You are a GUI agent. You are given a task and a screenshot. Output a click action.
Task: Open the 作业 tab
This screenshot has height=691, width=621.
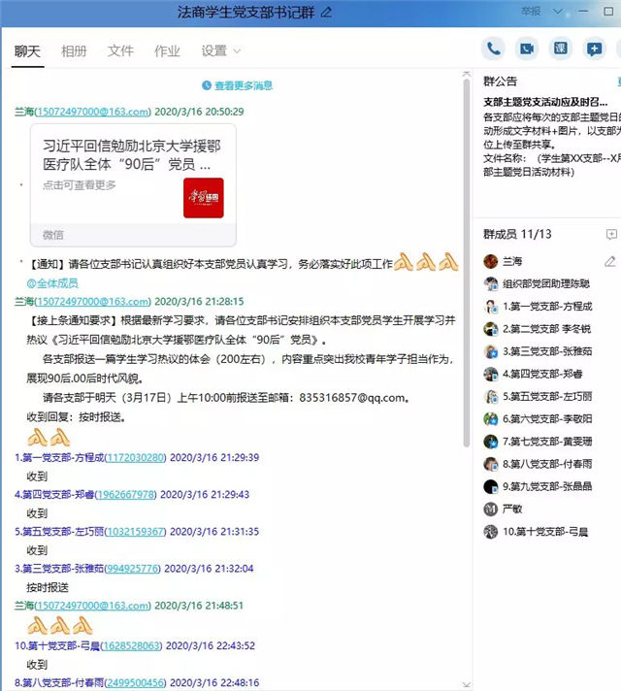[167, 51]
